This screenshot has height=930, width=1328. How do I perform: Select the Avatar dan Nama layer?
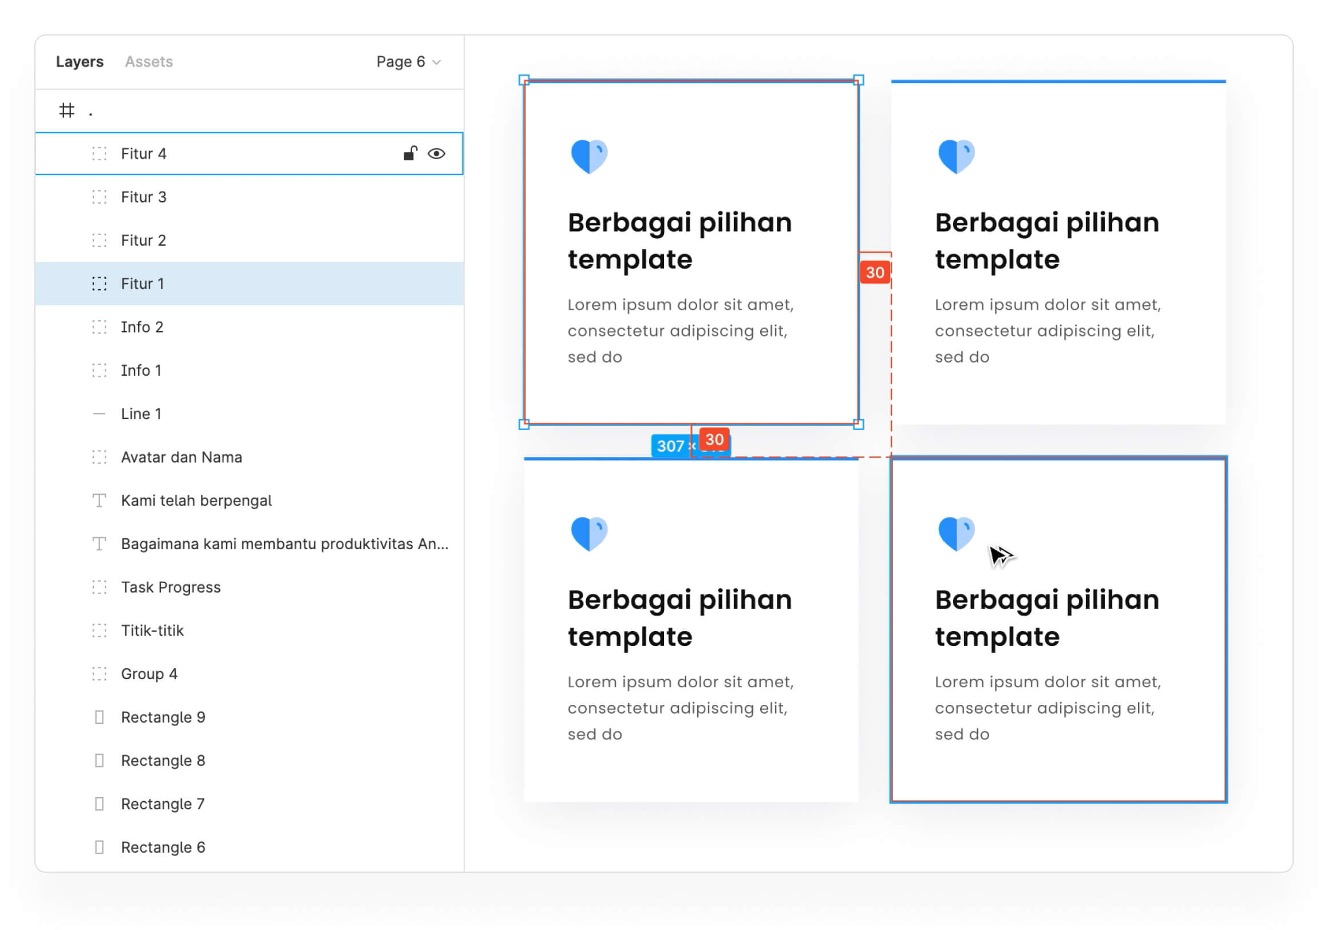181,457
